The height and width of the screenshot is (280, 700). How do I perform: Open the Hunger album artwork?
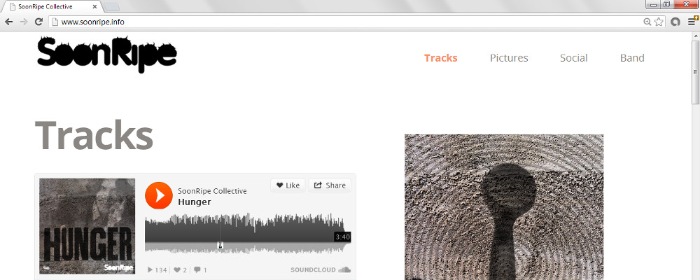(x=87, y=226)
